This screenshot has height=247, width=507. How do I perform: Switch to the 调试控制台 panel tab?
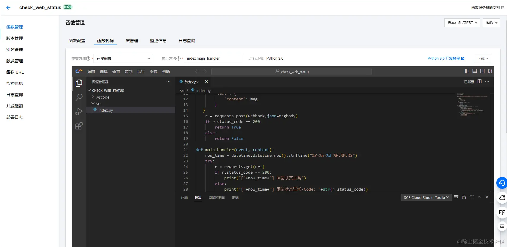(x=217, y=197)
